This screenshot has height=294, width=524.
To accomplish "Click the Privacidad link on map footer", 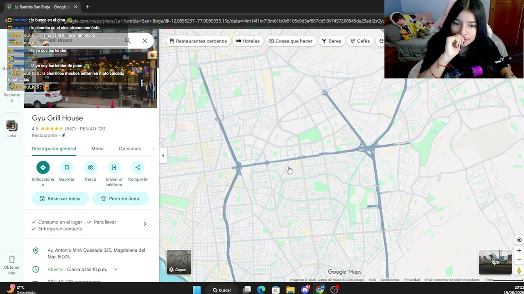I will [412, 280].
